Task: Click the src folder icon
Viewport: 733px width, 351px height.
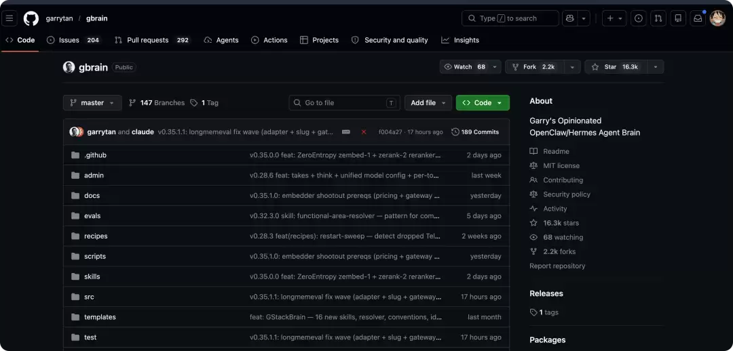Action: (75, 297)
